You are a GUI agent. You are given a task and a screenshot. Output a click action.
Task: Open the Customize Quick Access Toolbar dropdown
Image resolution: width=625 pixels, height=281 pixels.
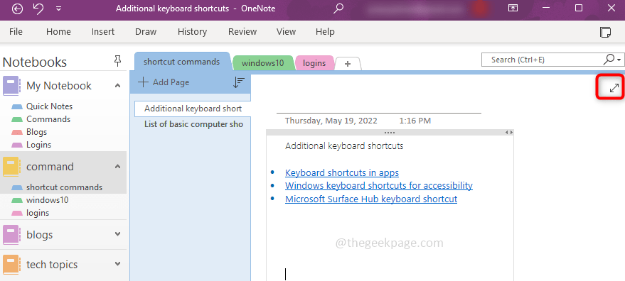coord(58,9)
